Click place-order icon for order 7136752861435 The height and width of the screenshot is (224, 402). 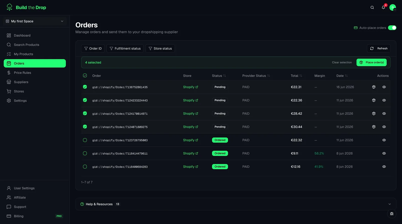[374, 87]
